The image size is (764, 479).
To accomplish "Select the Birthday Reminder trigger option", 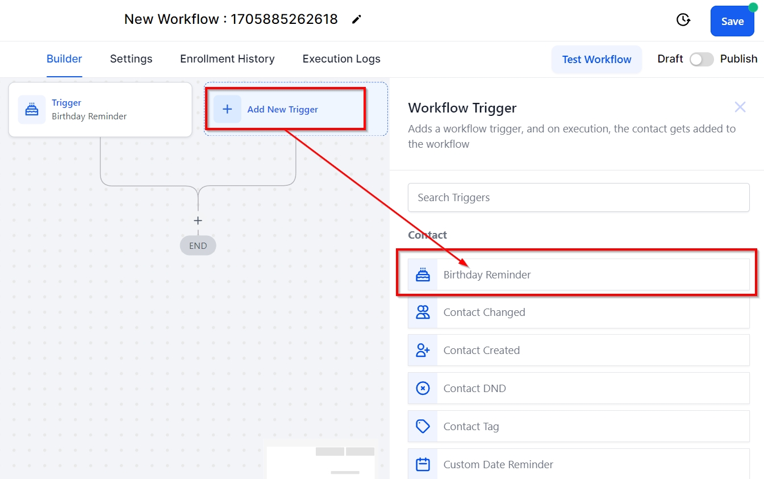I will click(x=578, y=274).
